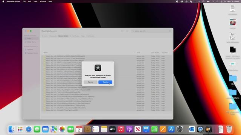Switch to the All Items tab
Viewport: 241px width, 135px height.
tap(45, 36)
